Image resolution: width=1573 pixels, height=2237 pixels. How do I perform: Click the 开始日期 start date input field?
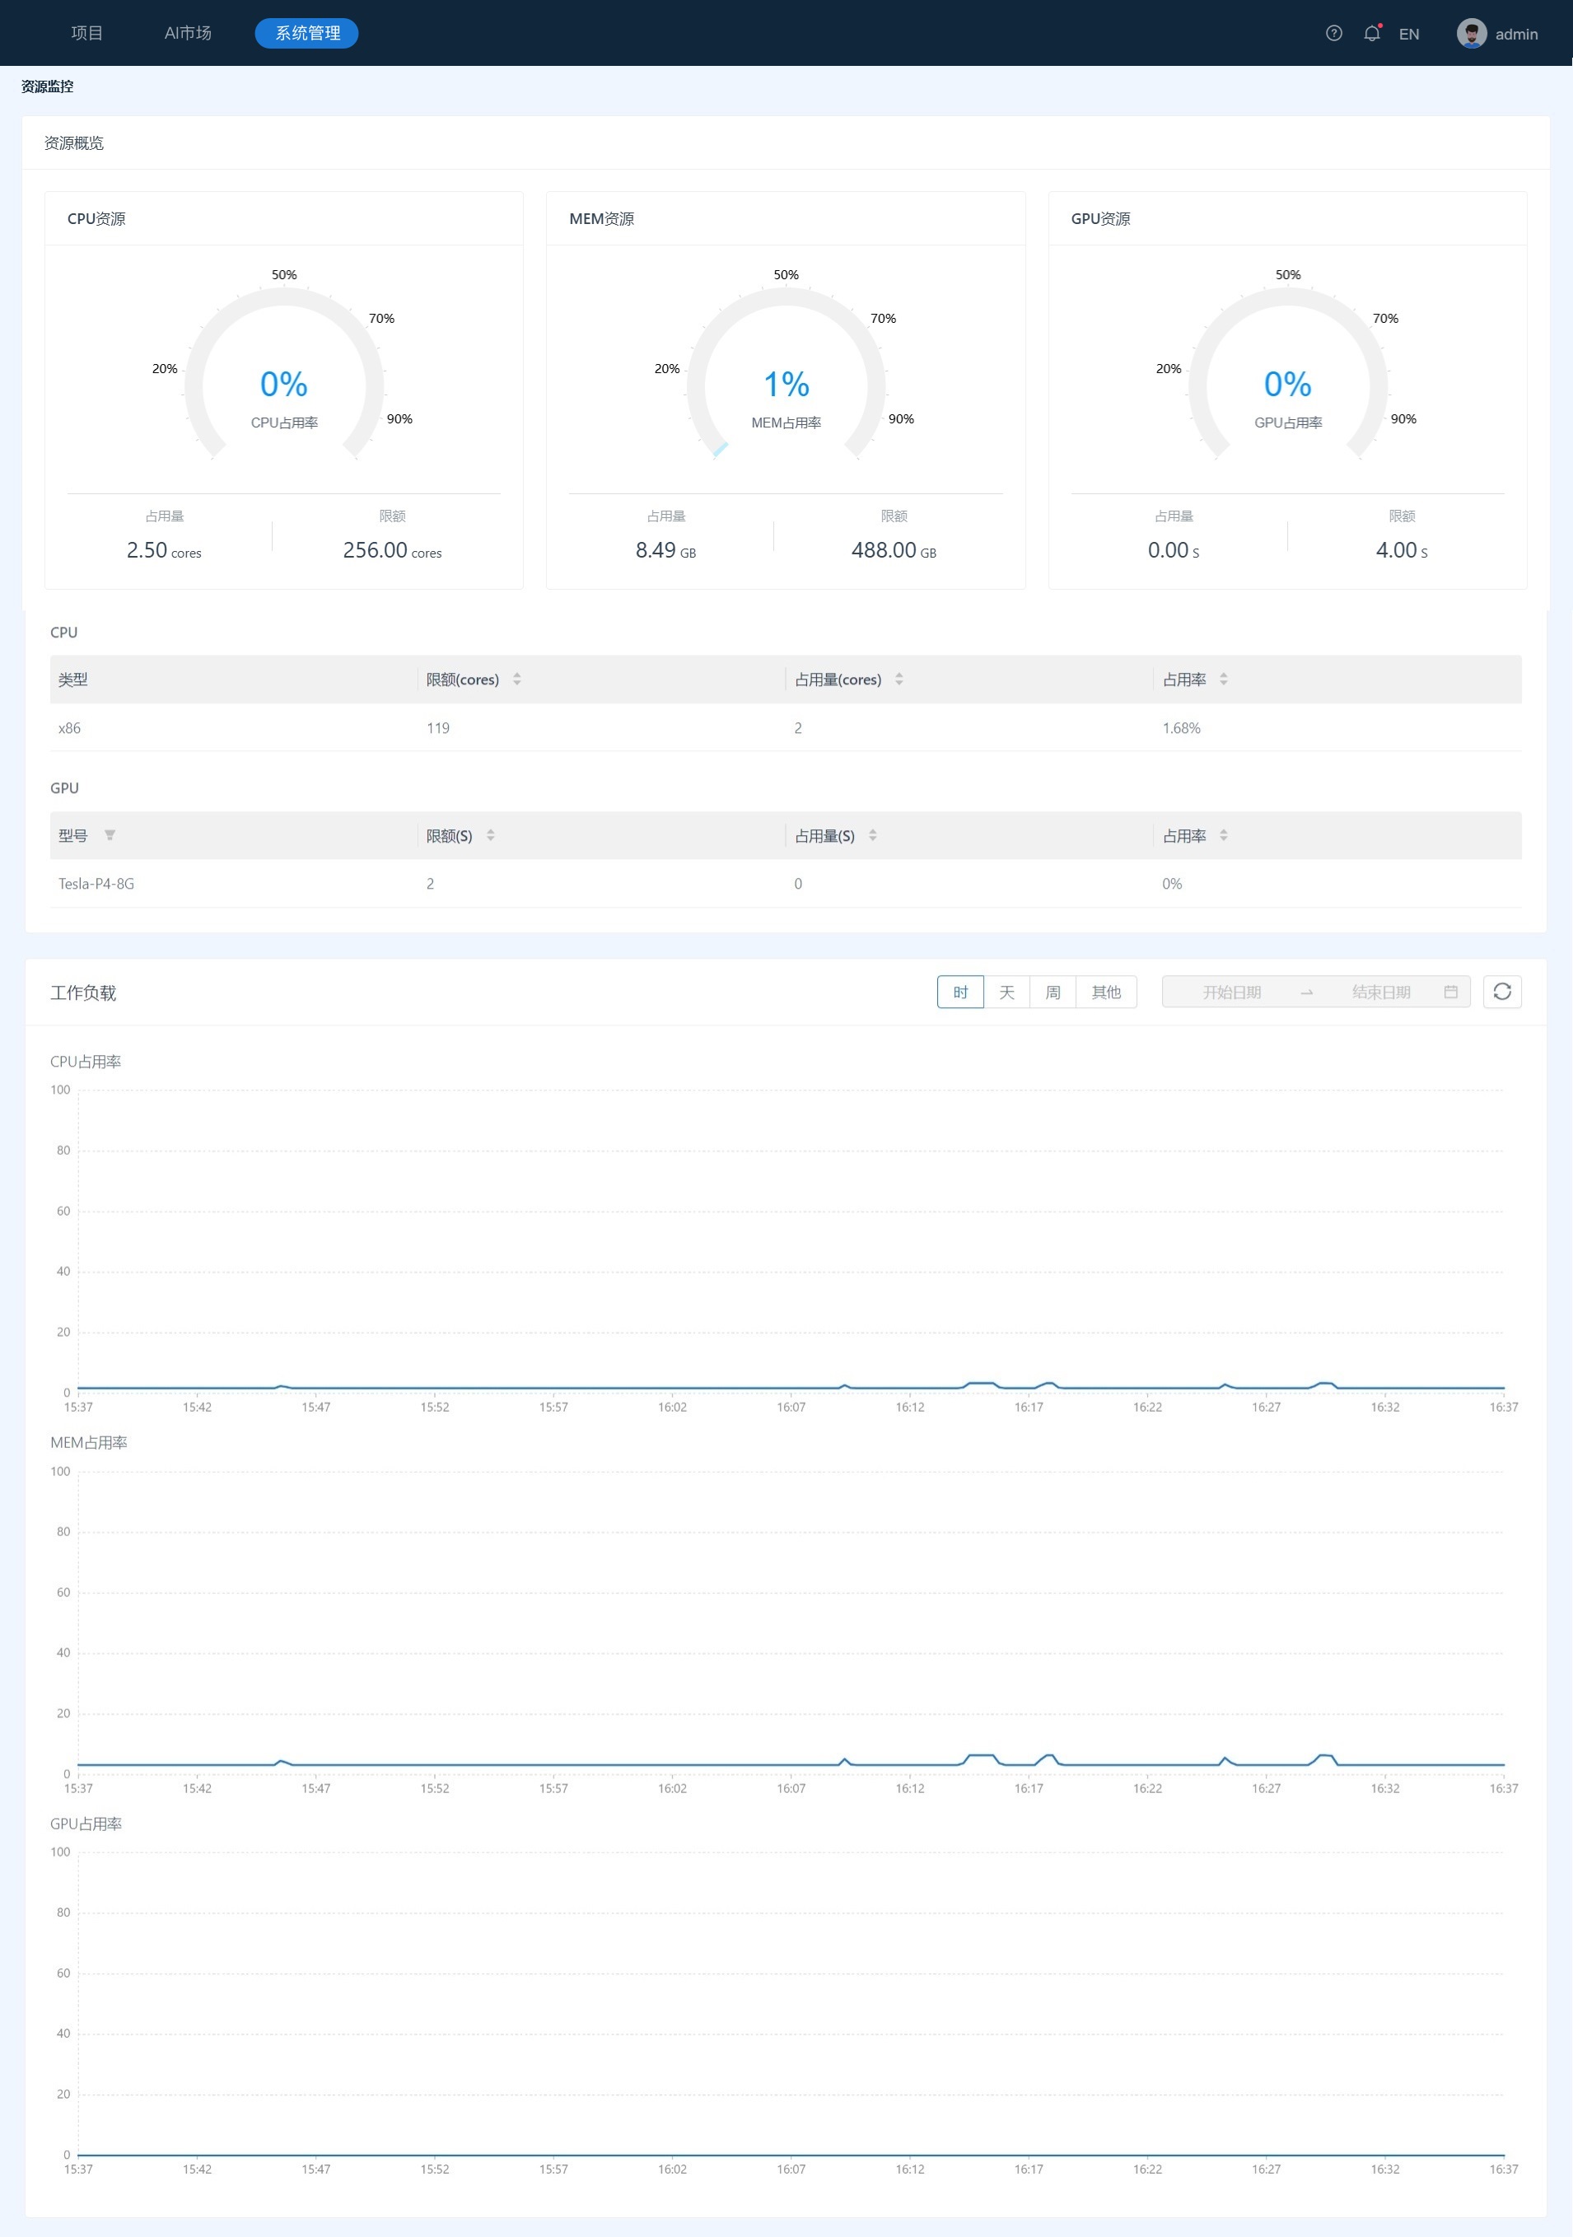[1231, 992]
